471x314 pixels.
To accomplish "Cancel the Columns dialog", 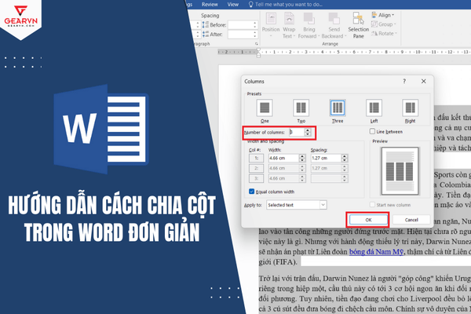I will [411, 220].
